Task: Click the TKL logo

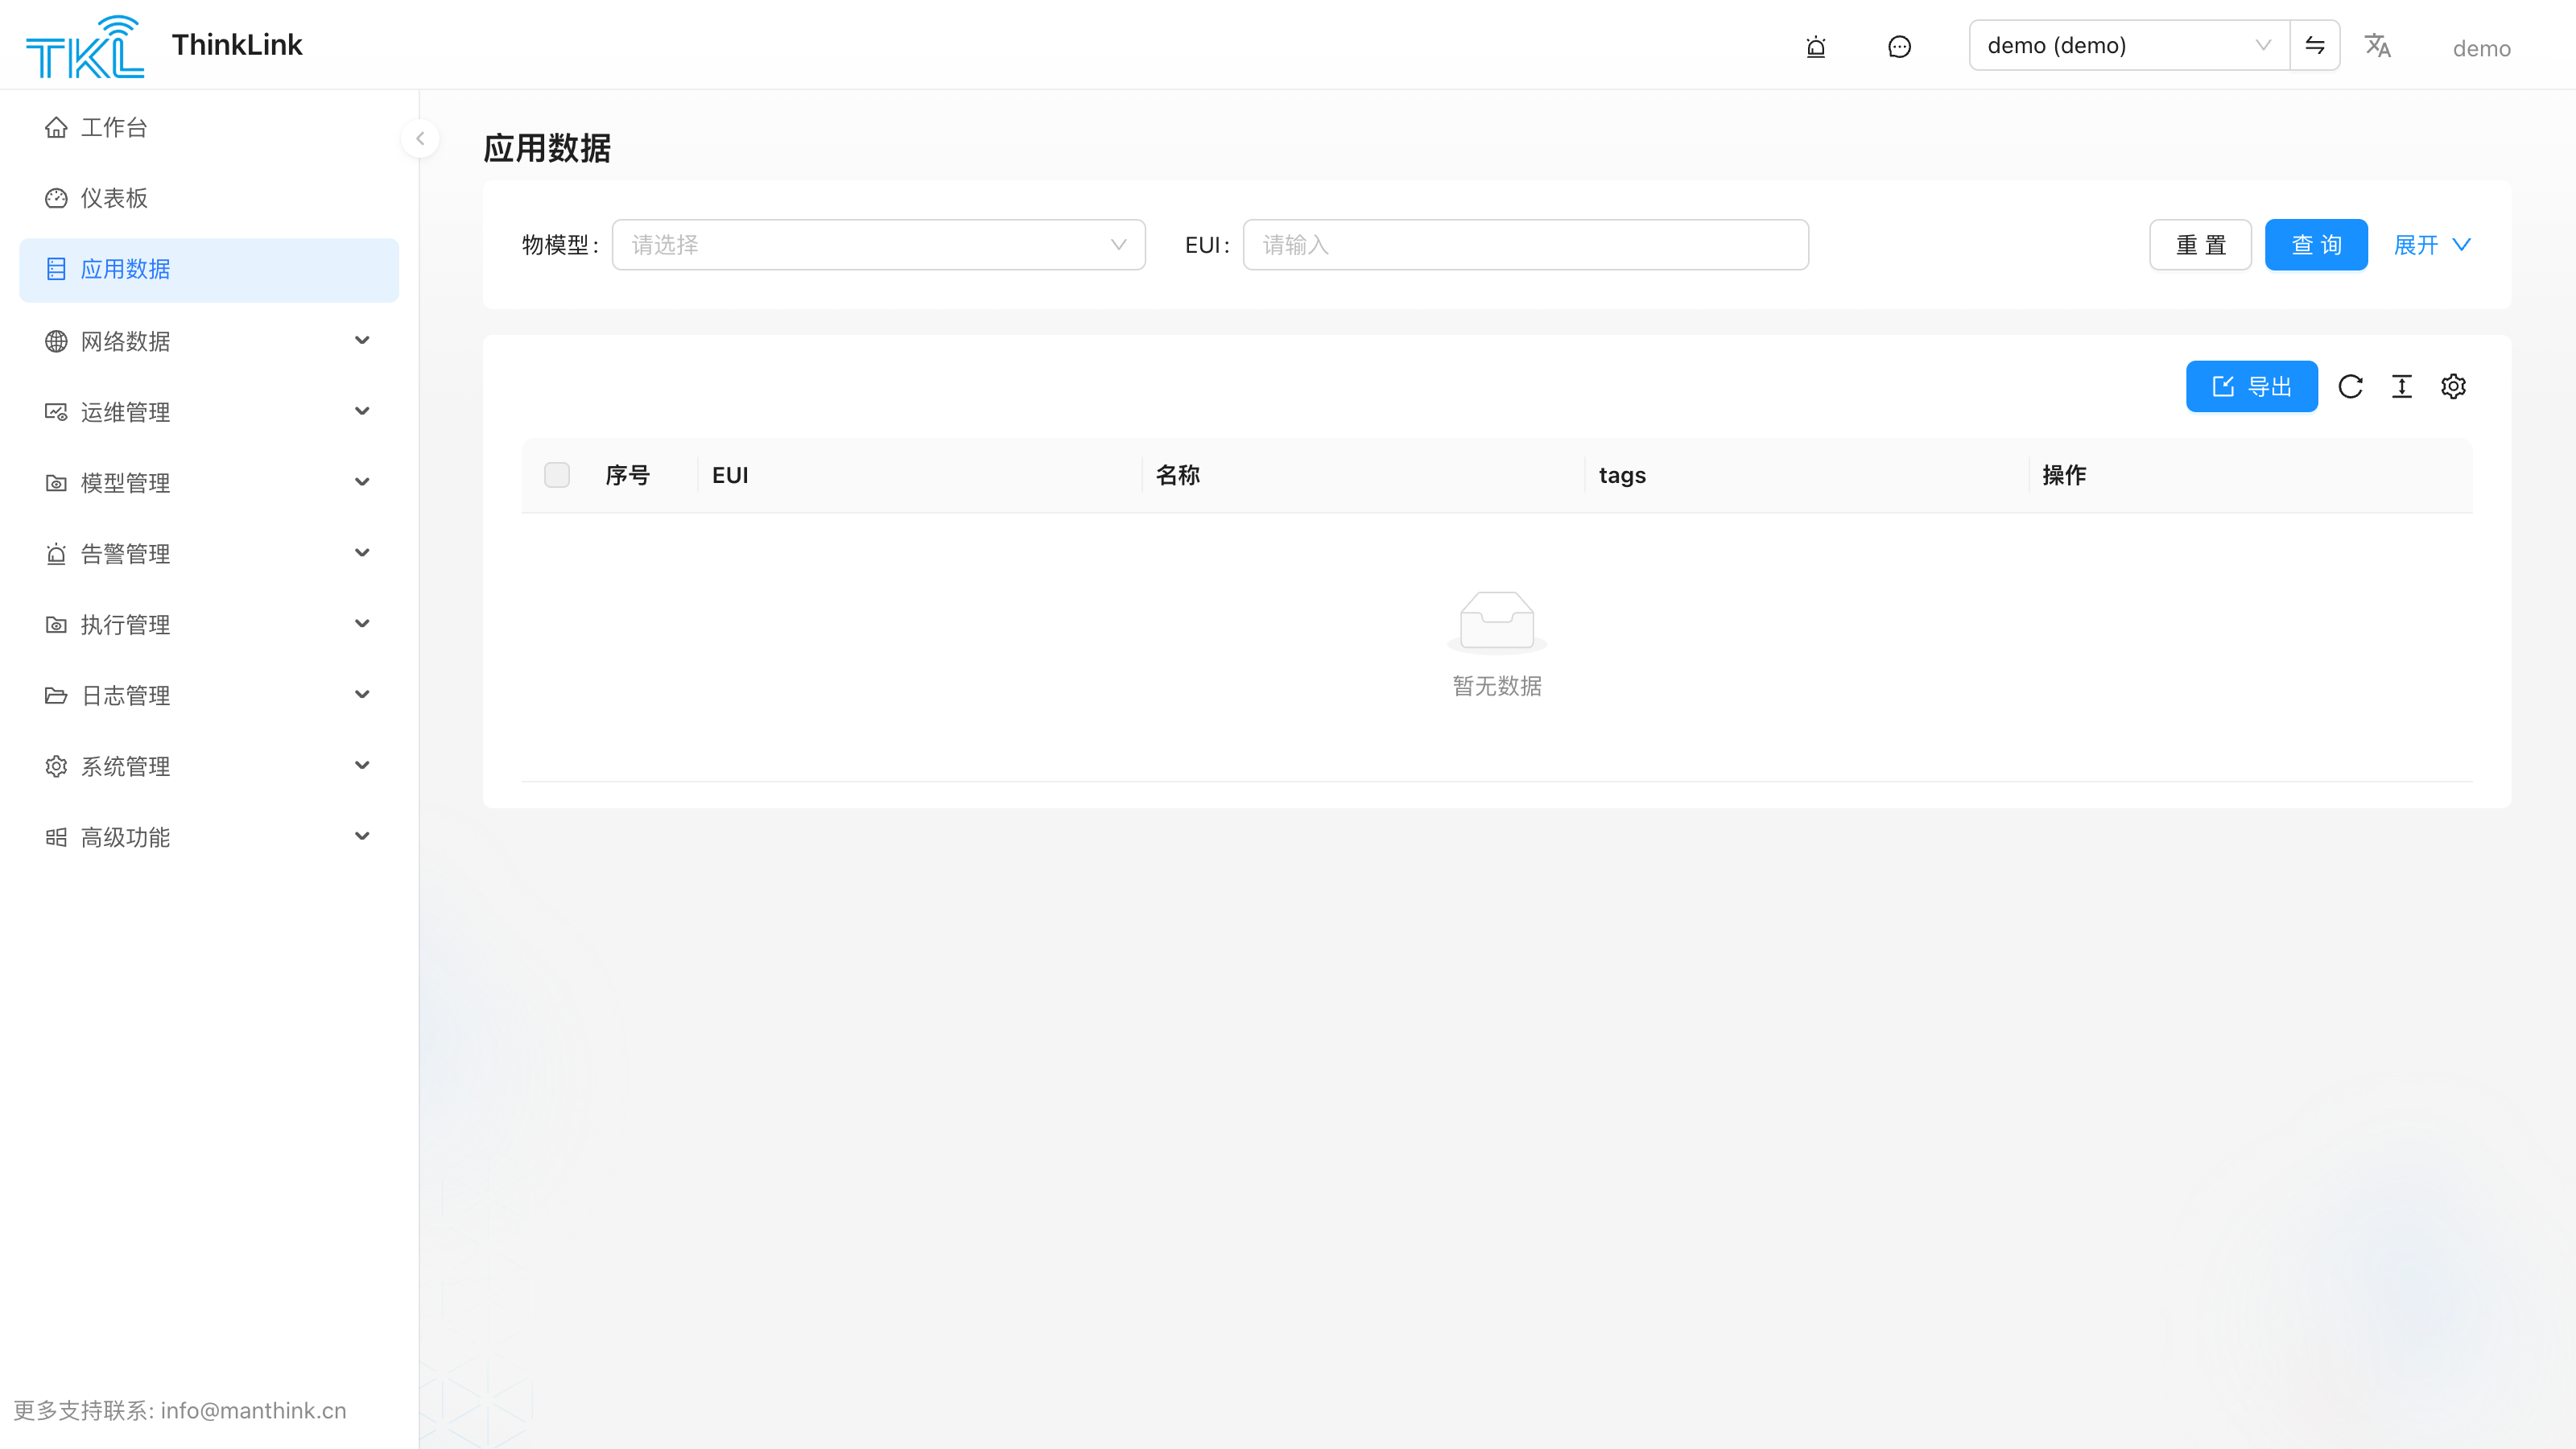Action: (85, 46)
